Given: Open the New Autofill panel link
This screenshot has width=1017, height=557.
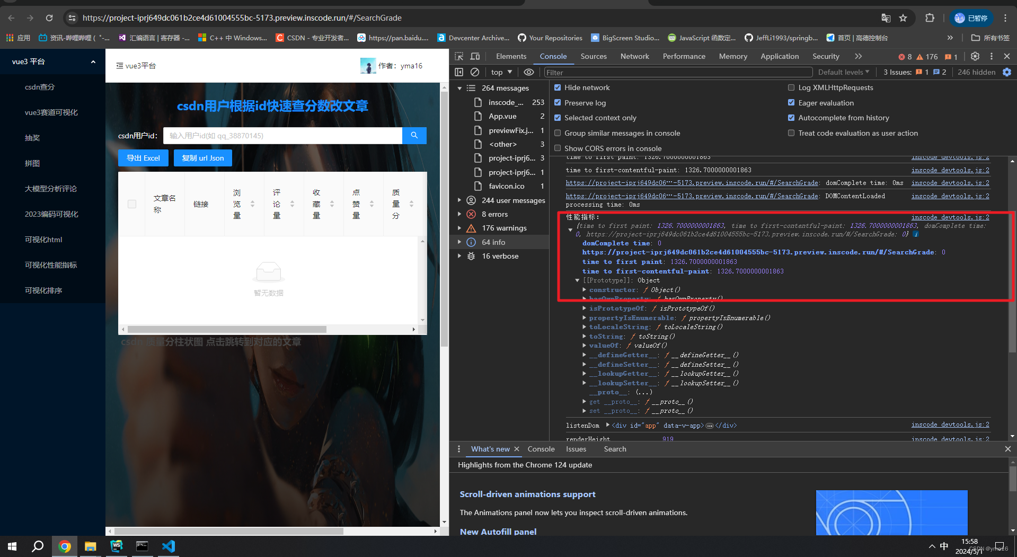Looking at the screenshot, I should tap(498, 532).
